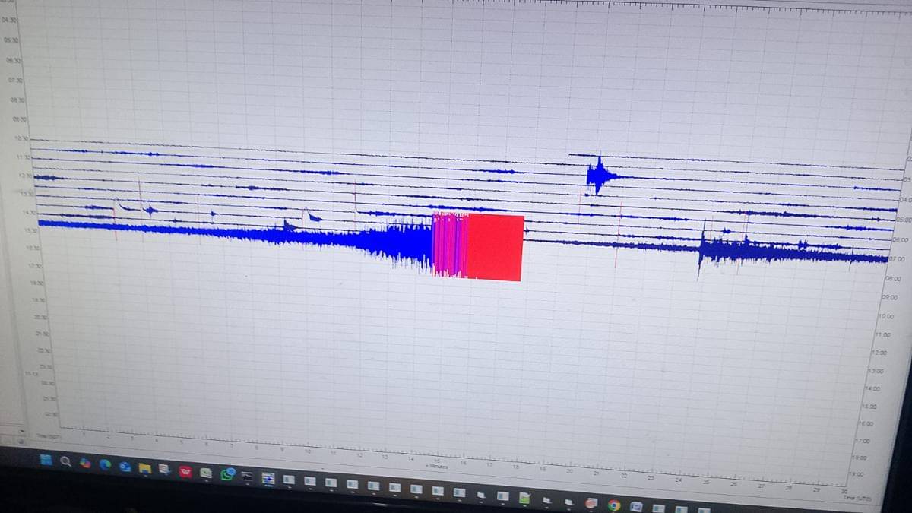
Task: Open the colorful Copilot icon beside Search
Action: click(85, 462)
